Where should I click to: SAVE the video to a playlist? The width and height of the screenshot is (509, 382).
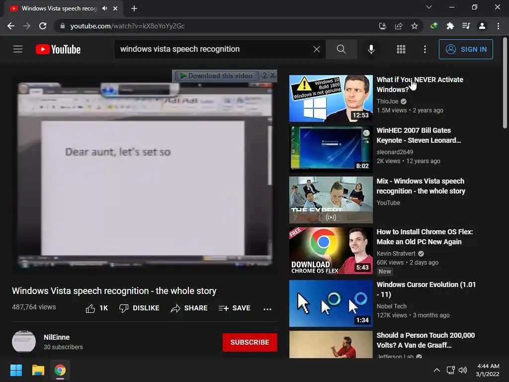(234, 308)
